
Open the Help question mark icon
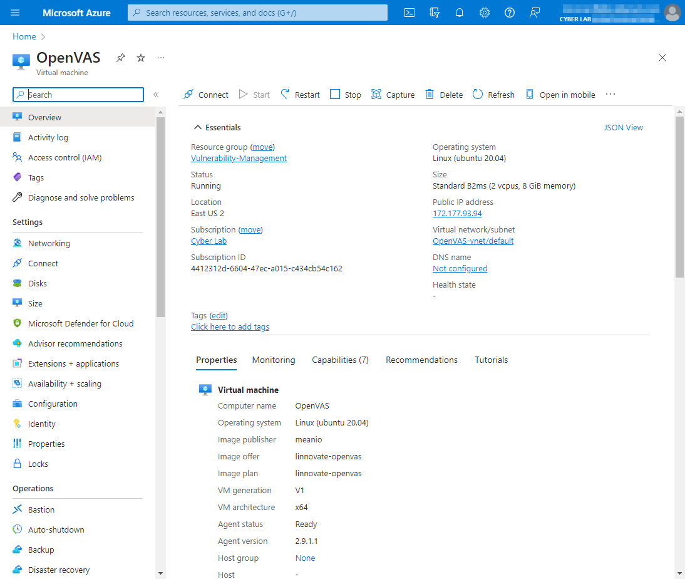[x=510, y=13]
